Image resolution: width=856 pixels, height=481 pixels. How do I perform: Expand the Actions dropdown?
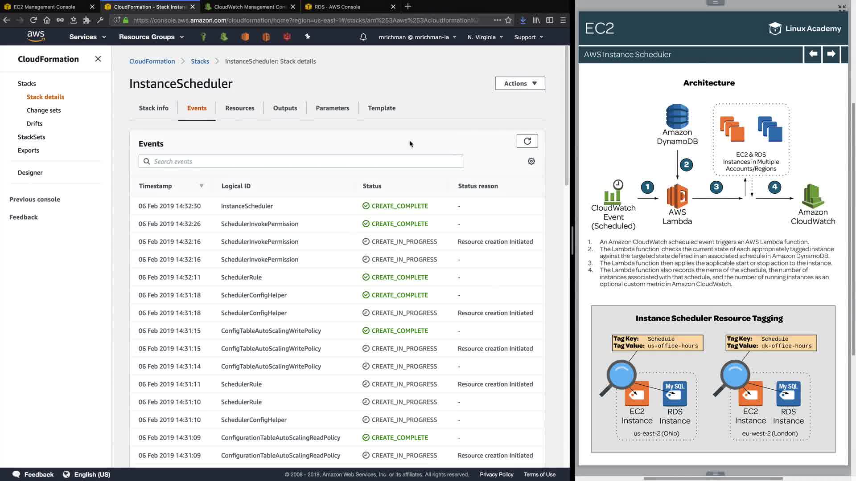pyautogui.click(x=520, y=83)
